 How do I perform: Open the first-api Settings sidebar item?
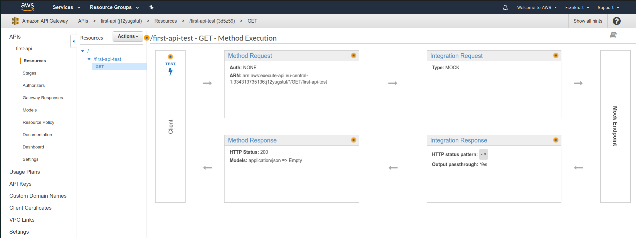[x=30, y=159]
